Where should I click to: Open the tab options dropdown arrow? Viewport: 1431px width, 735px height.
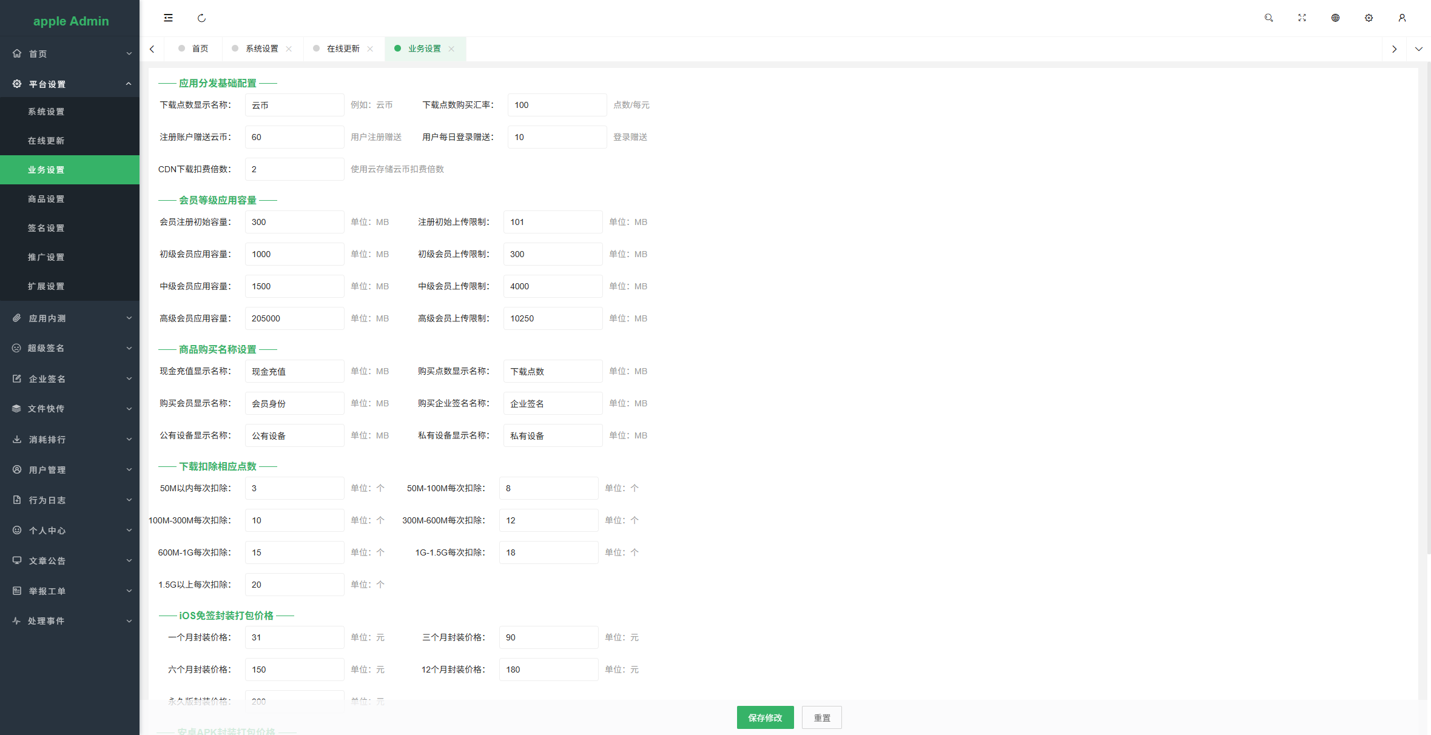(1418, 49)
